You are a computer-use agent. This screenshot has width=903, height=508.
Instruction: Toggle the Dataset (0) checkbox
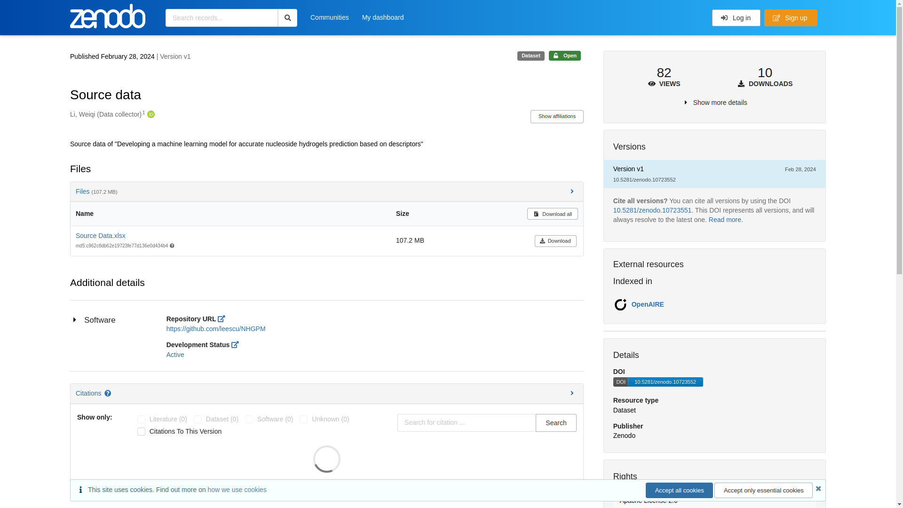coord(198,419)
